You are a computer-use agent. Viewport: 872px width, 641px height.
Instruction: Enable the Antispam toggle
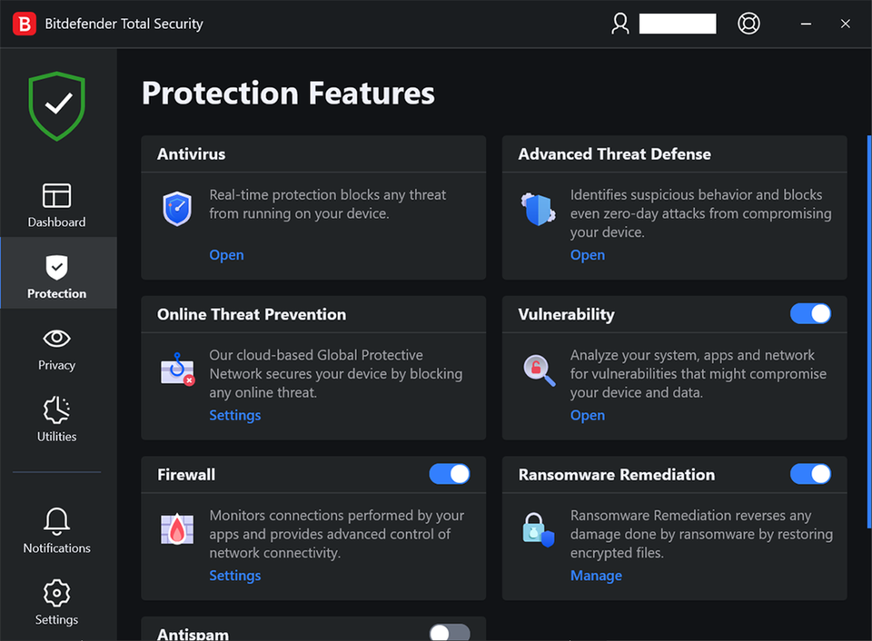449,632
